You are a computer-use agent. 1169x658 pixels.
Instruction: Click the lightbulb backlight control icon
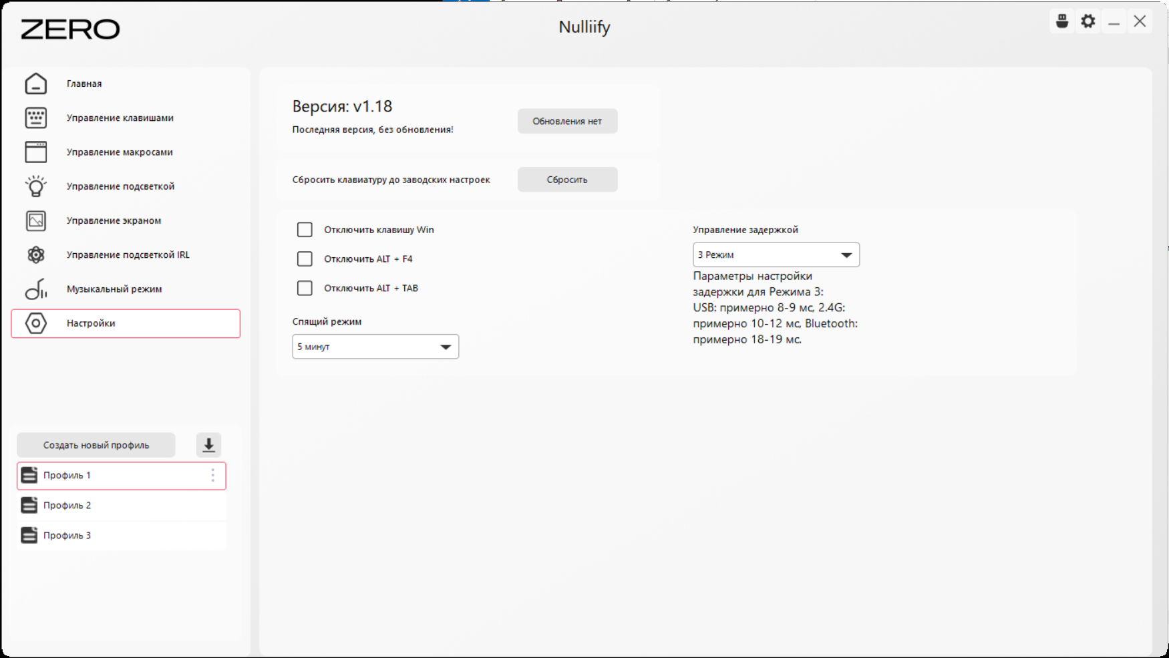[36, 186]
